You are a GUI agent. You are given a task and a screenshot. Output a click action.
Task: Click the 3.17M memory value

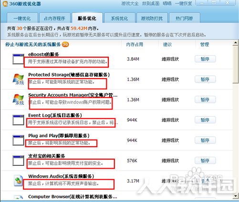133,181
